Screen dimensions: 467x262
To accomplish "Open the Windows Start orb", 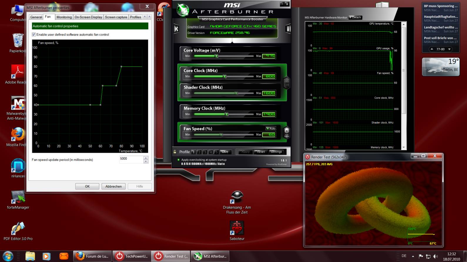I will pyautogui.click(x=8, y=256).
